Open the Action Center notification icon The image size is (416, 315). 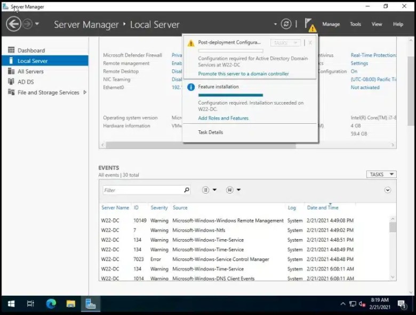[402, 304]
